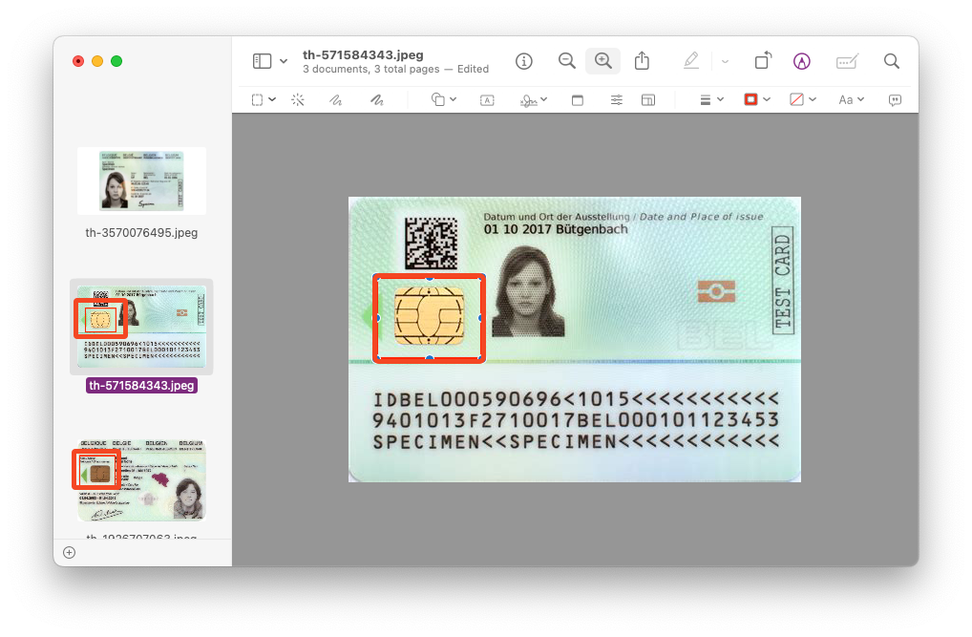Open the Shapes menu
The image size is (972, 637).
click(444, 100)
